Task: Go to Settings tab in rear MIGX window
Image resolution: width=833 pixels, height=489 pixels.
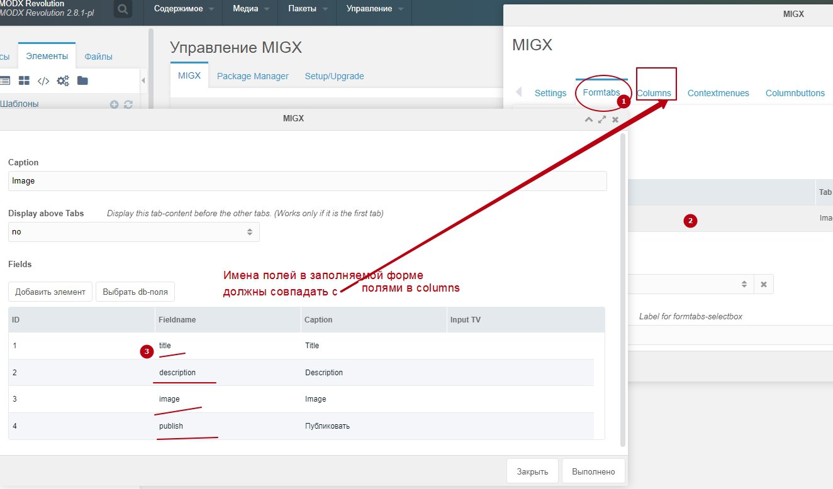Action: (551, 93)
